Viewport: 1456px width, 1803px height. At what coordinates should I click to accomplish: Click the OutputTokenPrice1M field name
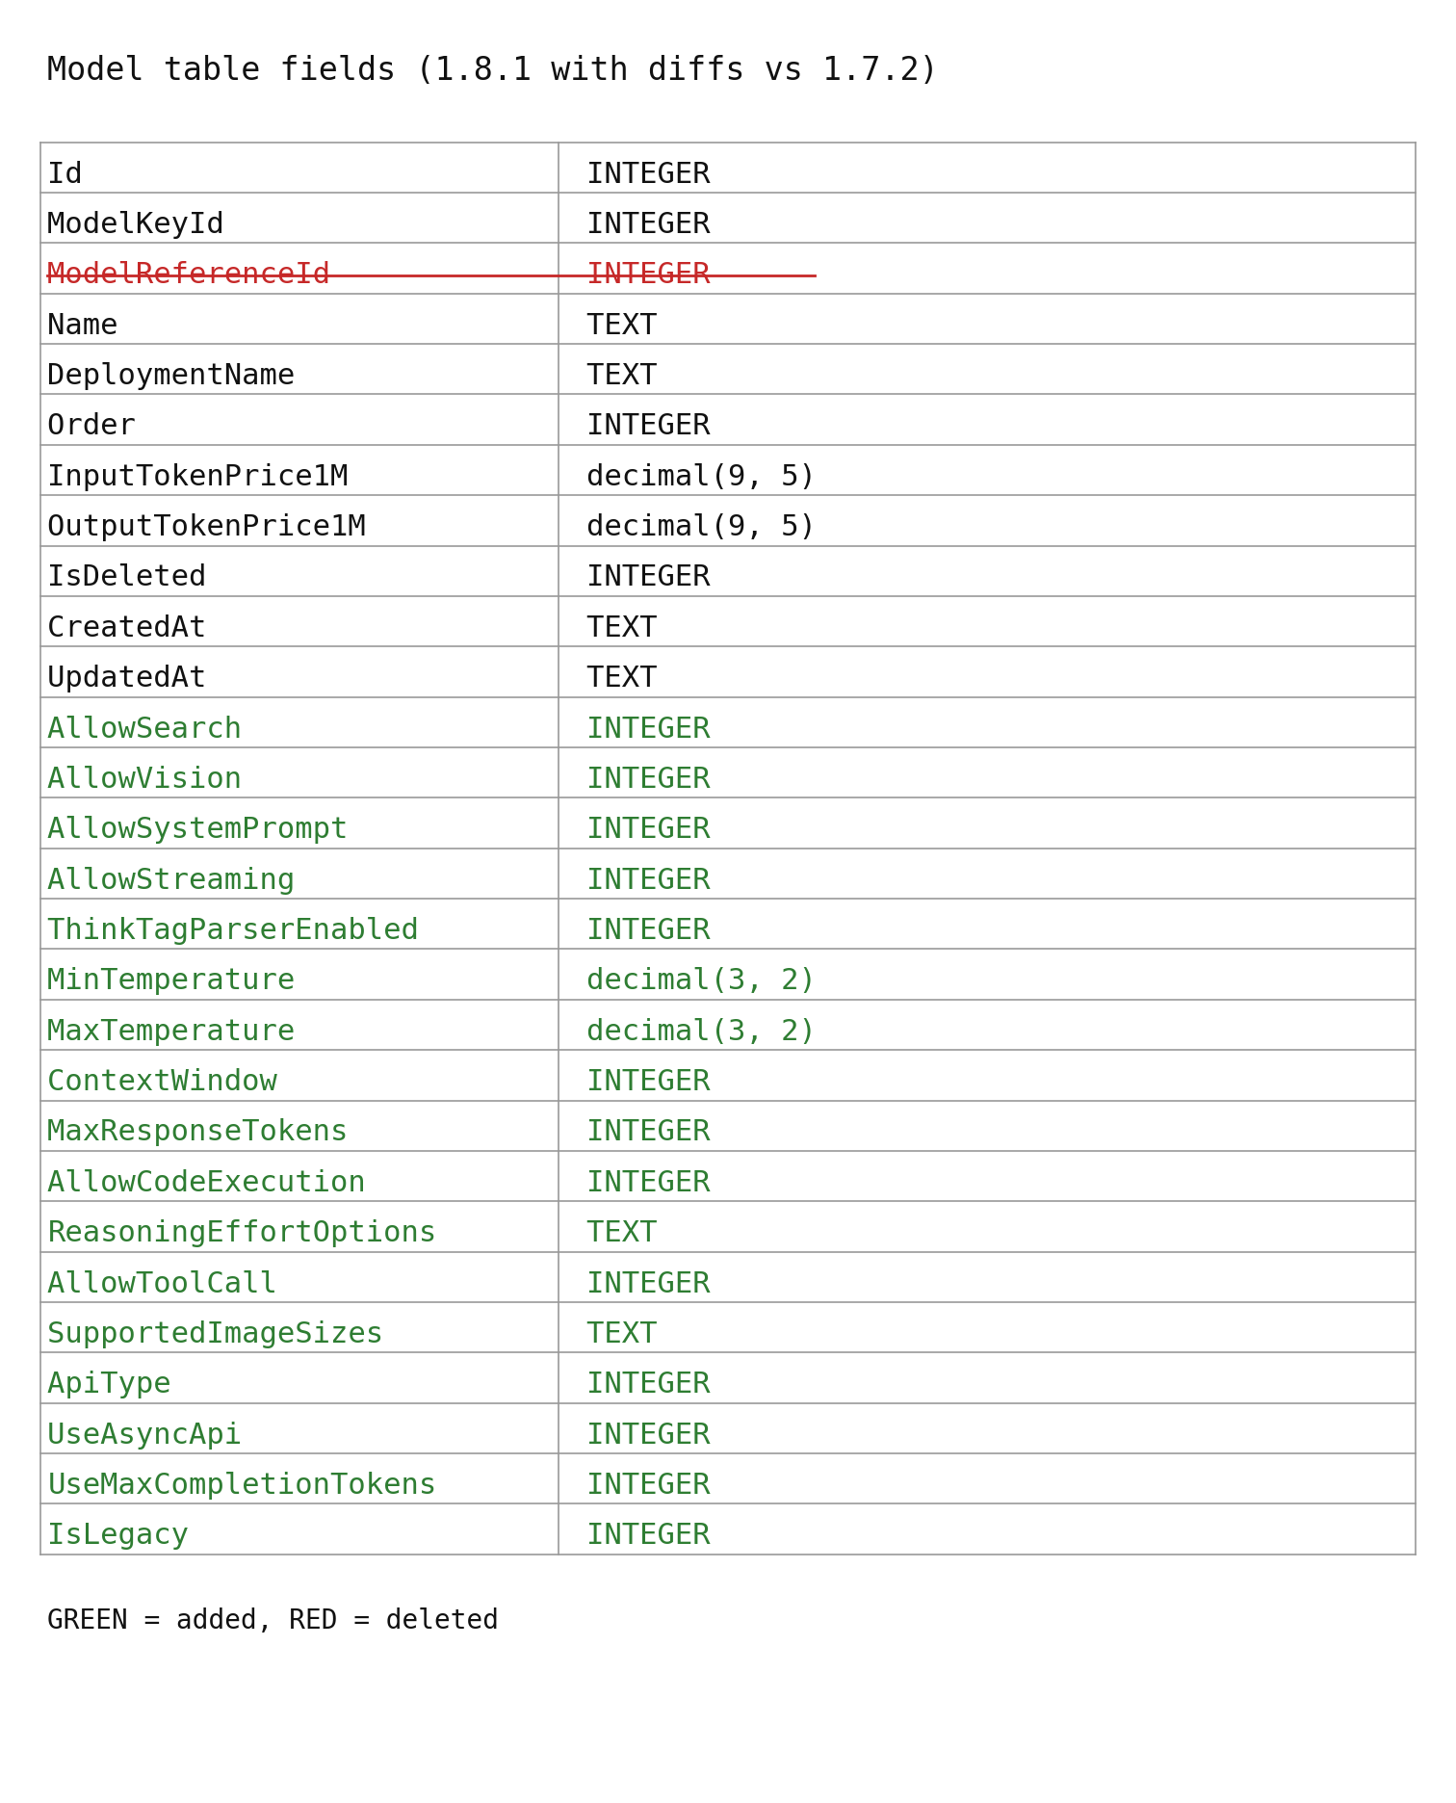pos(206,526)
